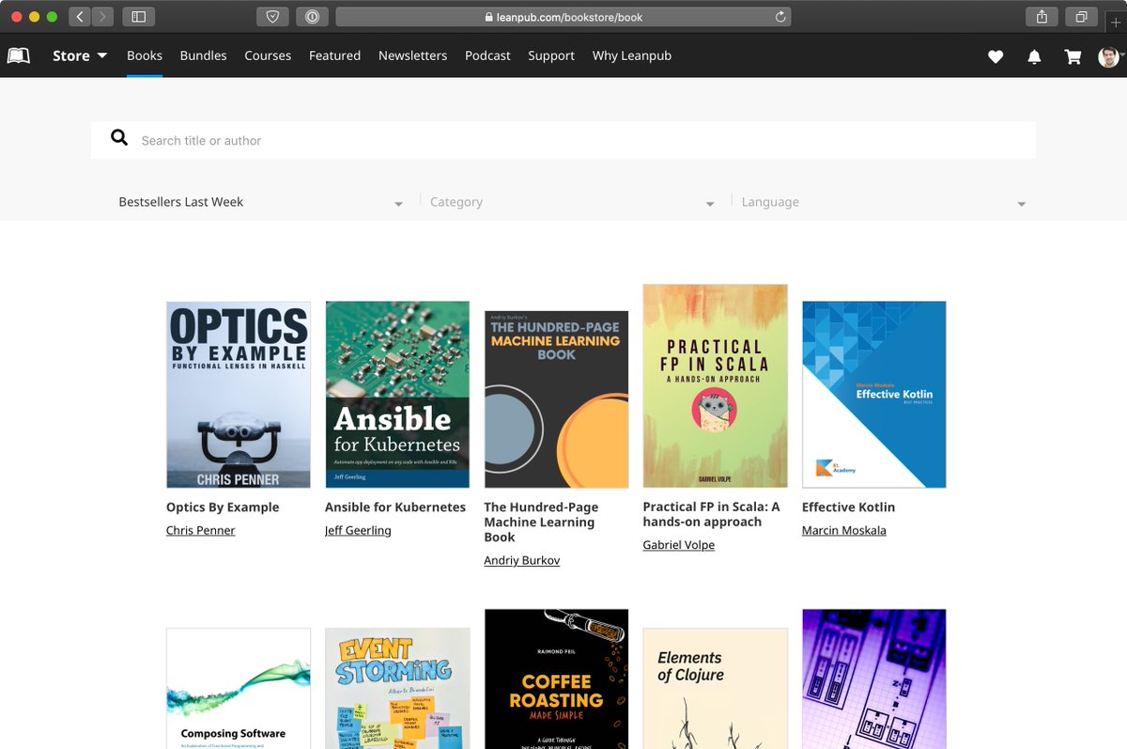This screenshot has height=749, width=1127.
Task: Open author Chris Penner's page
Action: (x=200, y=530)
